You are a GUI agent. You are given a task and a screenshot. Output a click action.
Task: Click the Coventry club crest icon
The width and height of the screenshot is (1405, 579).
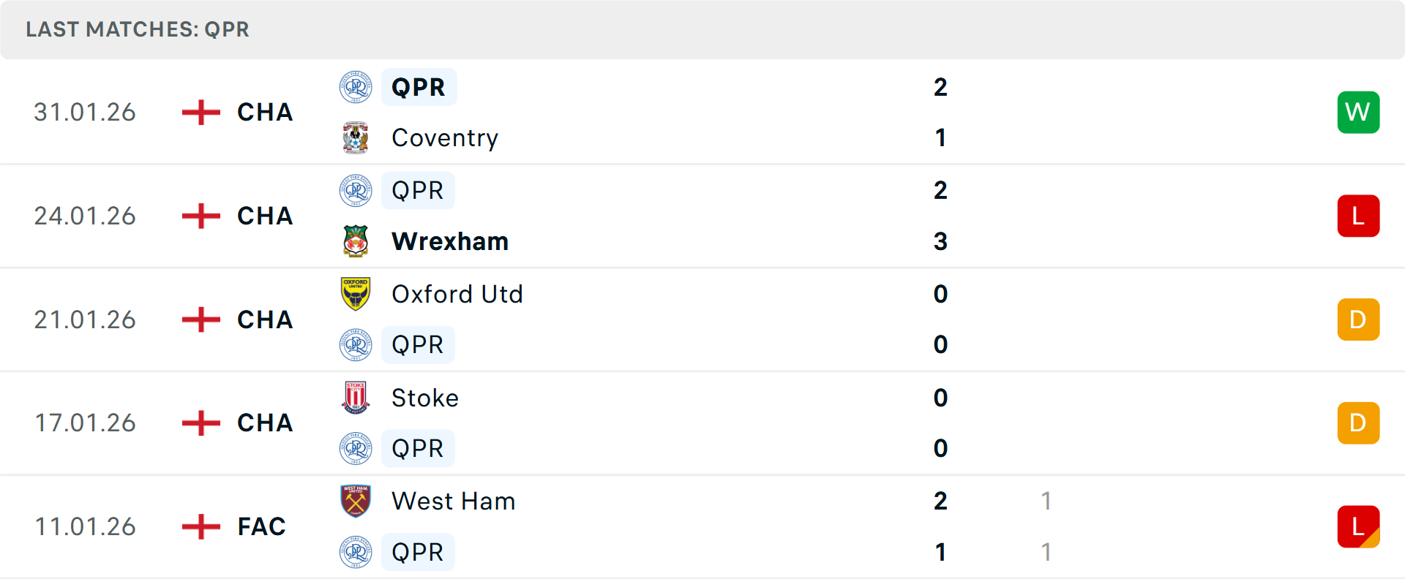coord(356,138)
